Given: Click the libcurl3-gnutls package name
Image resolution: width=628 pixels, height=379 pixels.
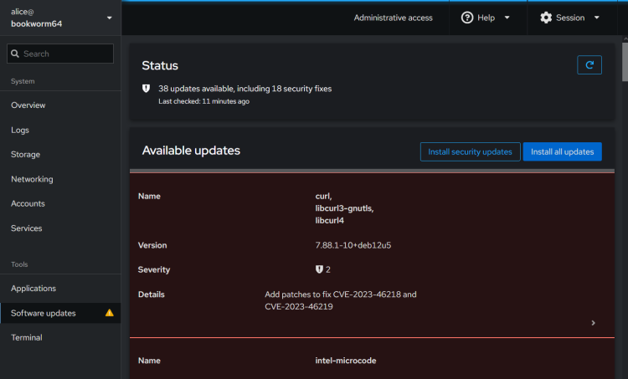Looking at the screenshot, I should coord(344,208).
